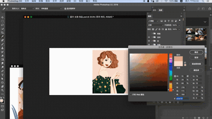Open the blend mode dropdown
This screenshot has height=119, width=212.
pos(156,25)
